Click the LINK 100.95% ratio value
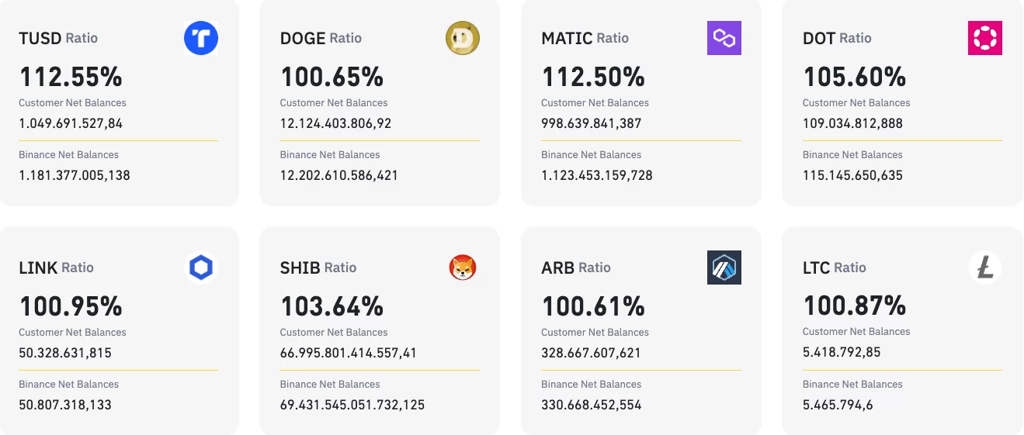Screen dimensions: 1024x435 [71, 306]
